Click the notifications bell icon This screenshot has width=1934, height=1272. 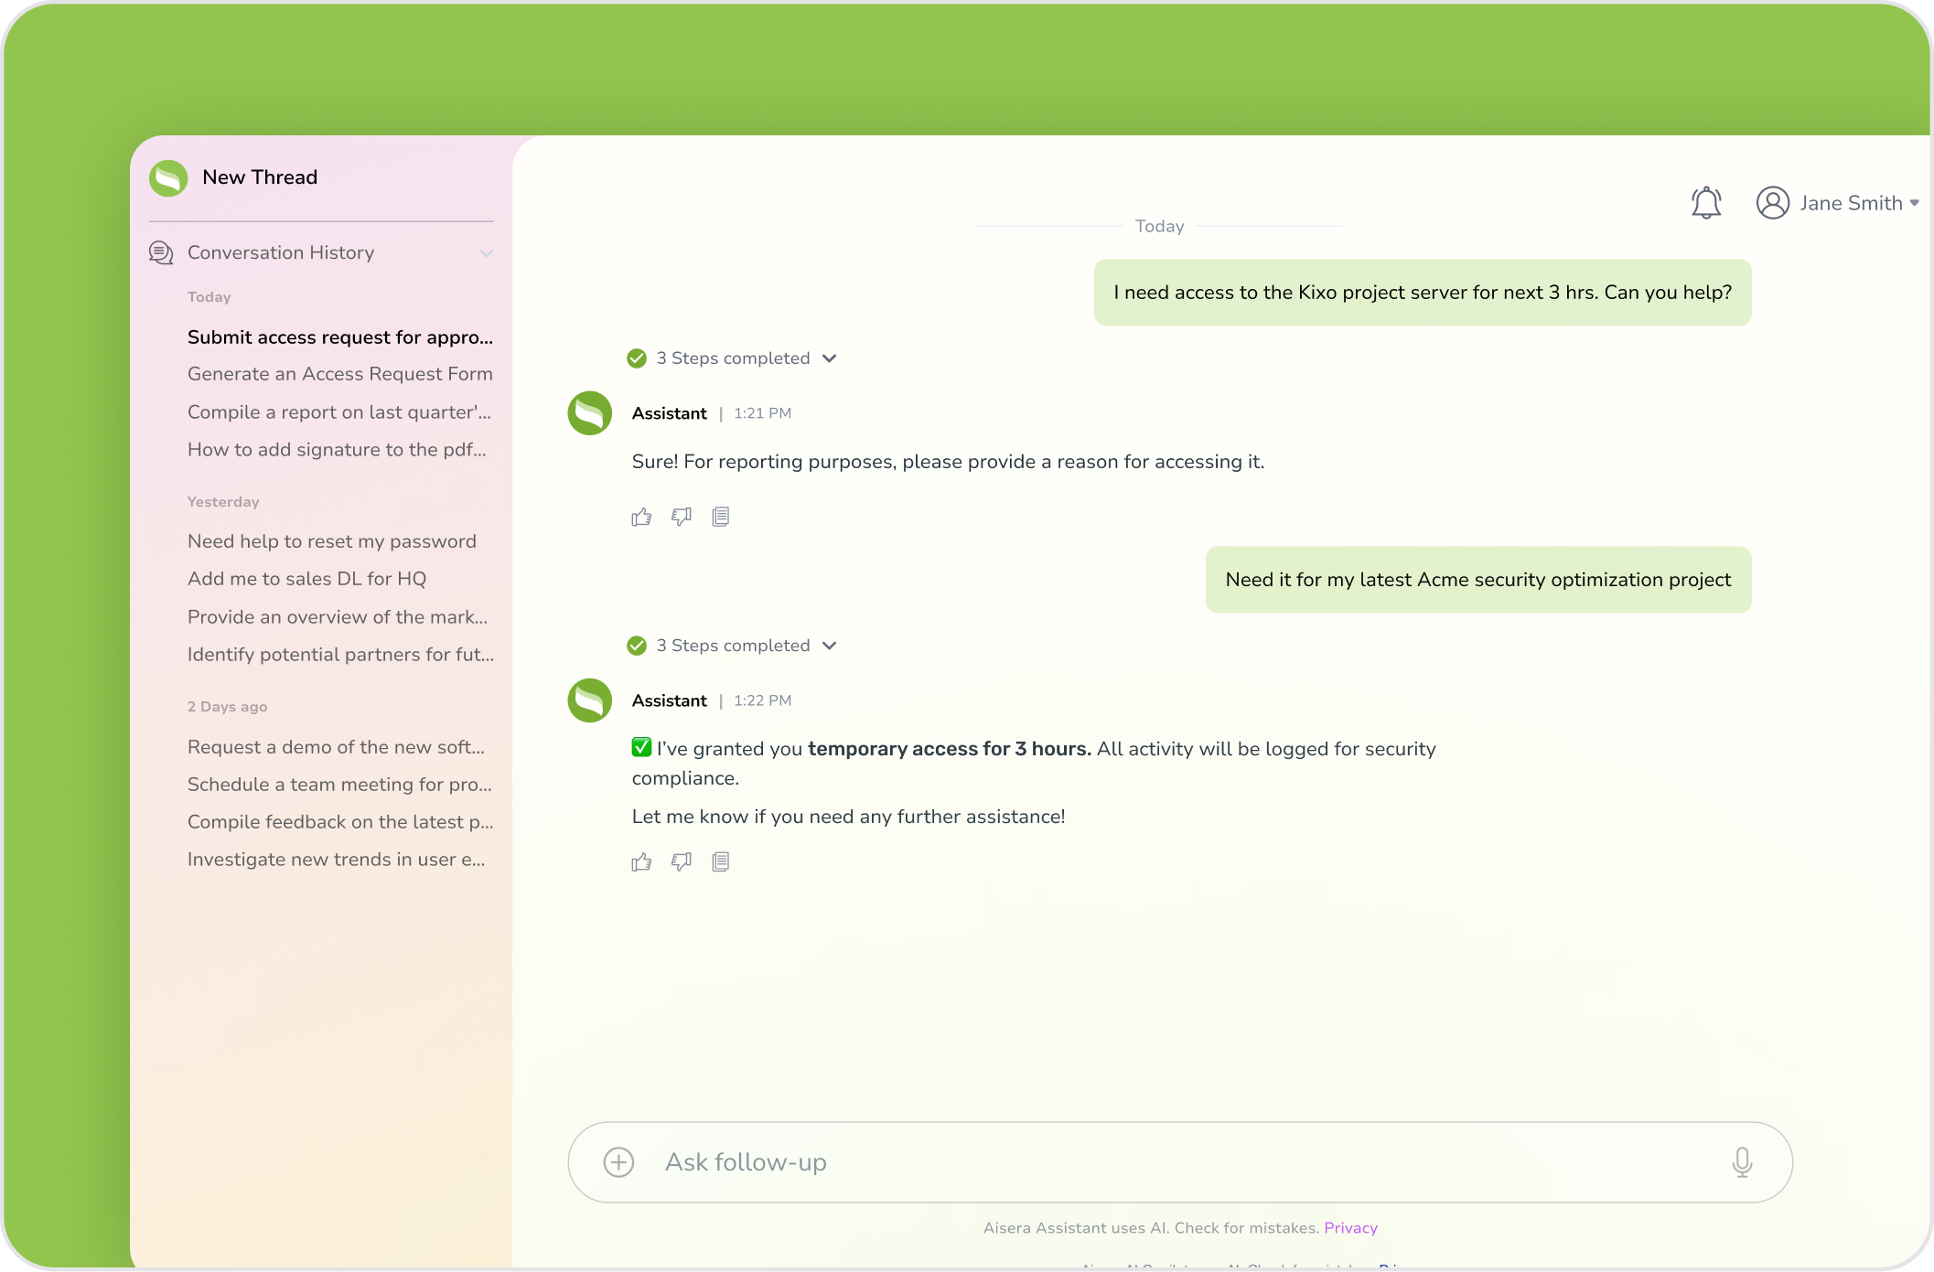tap(1705, 202)
